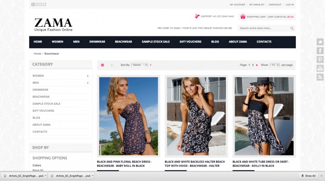325x181 pixels.
Task: Open the Black and Pink Floral Beach Dress title
Action: tap(125, 164)
